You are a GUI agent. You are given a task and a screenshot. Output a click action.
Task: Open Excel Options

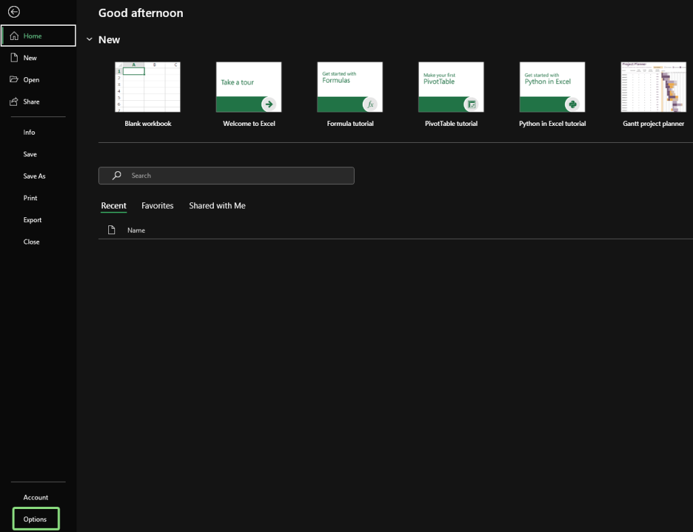35,518
